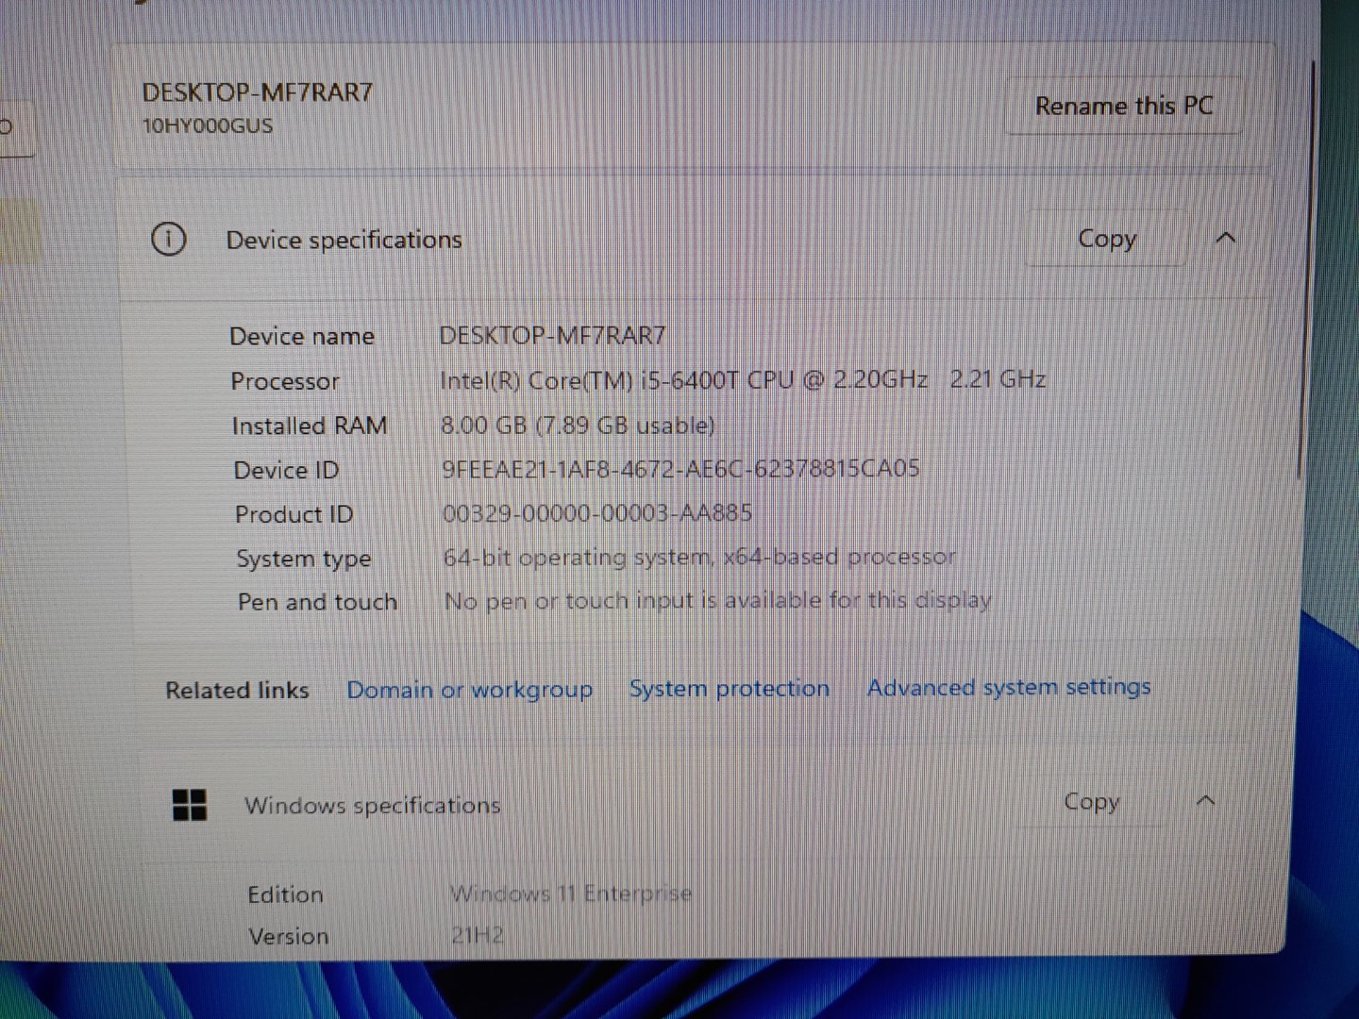The width and height of the screenshot is (1359, 1019).
Task: Select the model text 10HY000GUS
Action: 208,125
